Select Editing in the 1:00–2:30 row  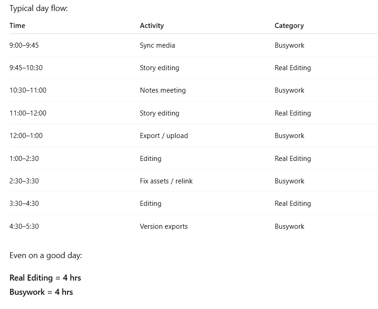pos(150,159)
